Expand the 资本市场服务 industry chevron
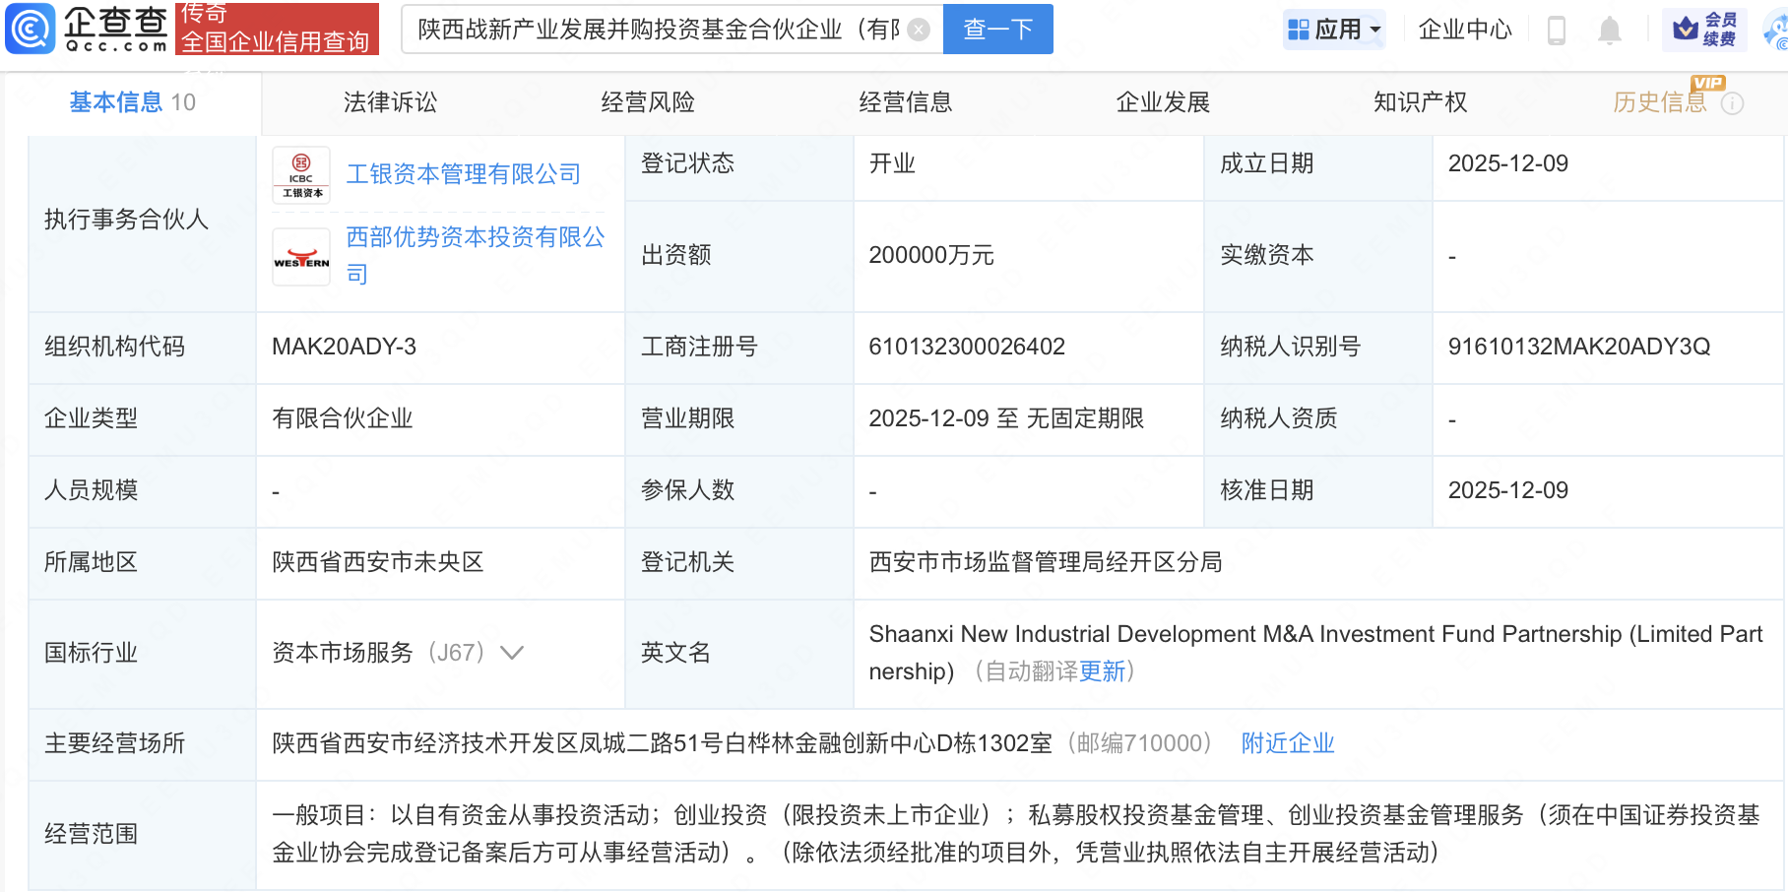1788x892 pixels. [512, 653]
